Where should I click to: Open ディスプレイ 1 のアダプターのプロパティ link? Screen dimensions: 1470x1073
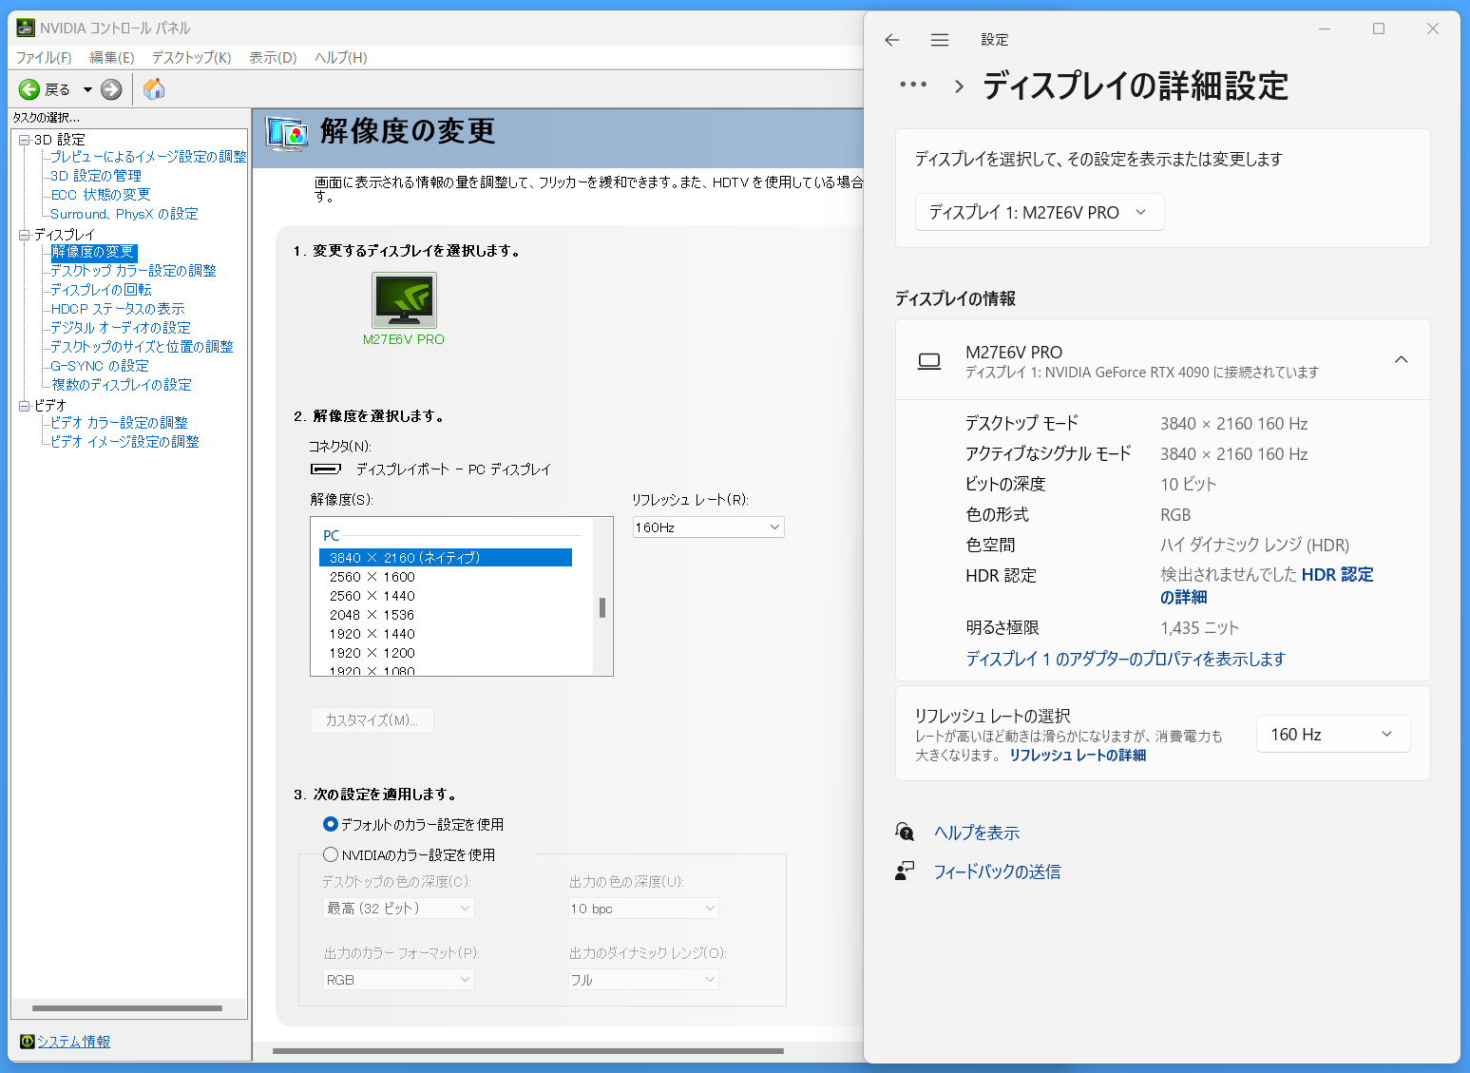pos(1125,659)
